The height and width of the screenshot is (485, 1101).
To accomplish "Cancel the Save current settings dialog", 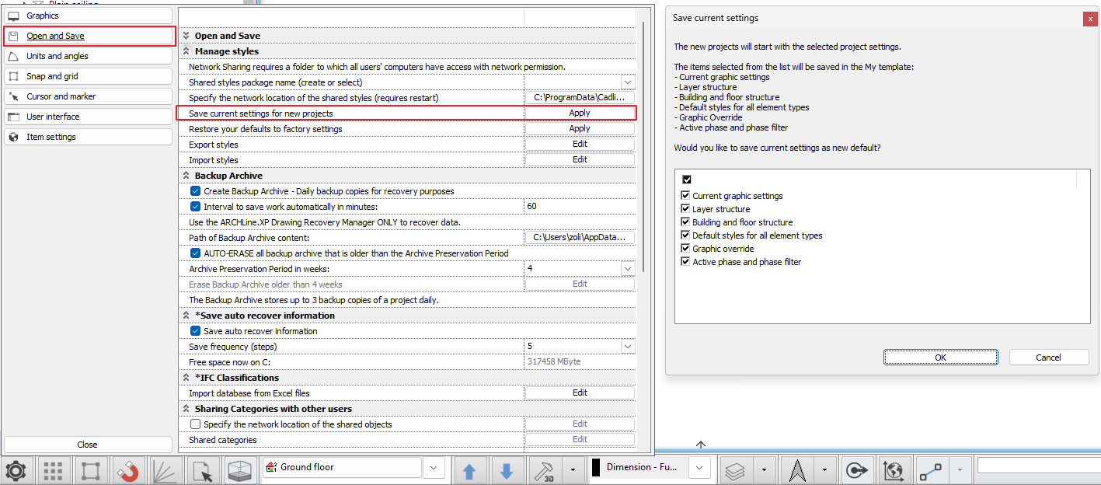I will (x=1049, y=358).
